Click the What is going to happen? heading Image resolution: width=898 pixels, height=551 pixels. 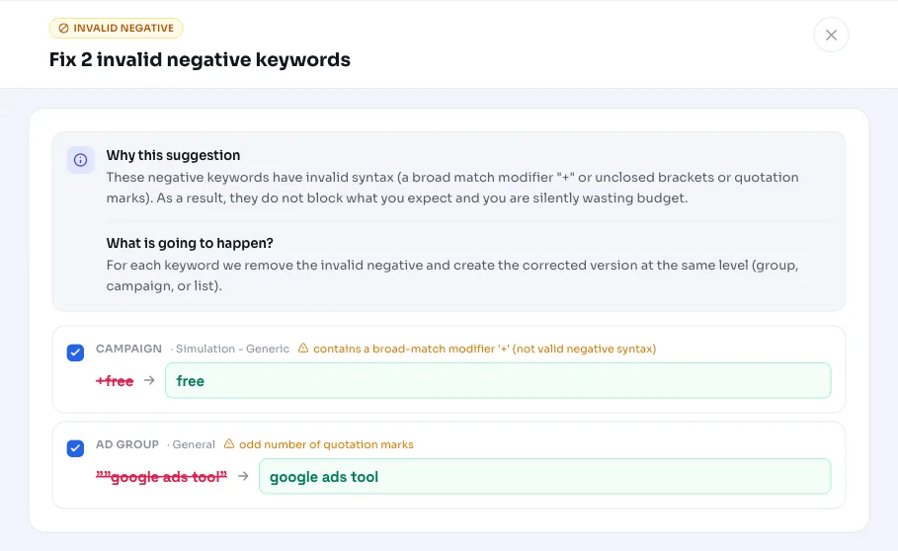click(190, 243)
